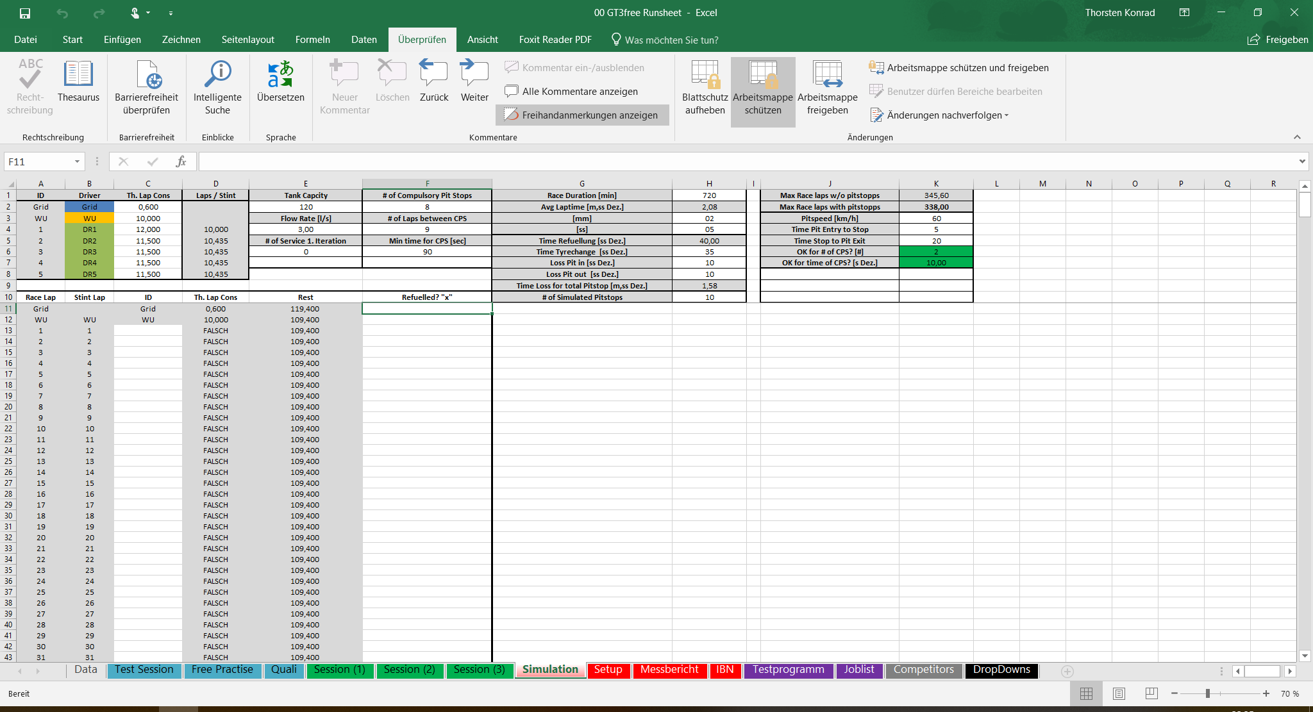This screenshot has width=1313, height=712.
Task: Open Änderungen nachverfolgen dropdown
Action: (x=940, y=115)
